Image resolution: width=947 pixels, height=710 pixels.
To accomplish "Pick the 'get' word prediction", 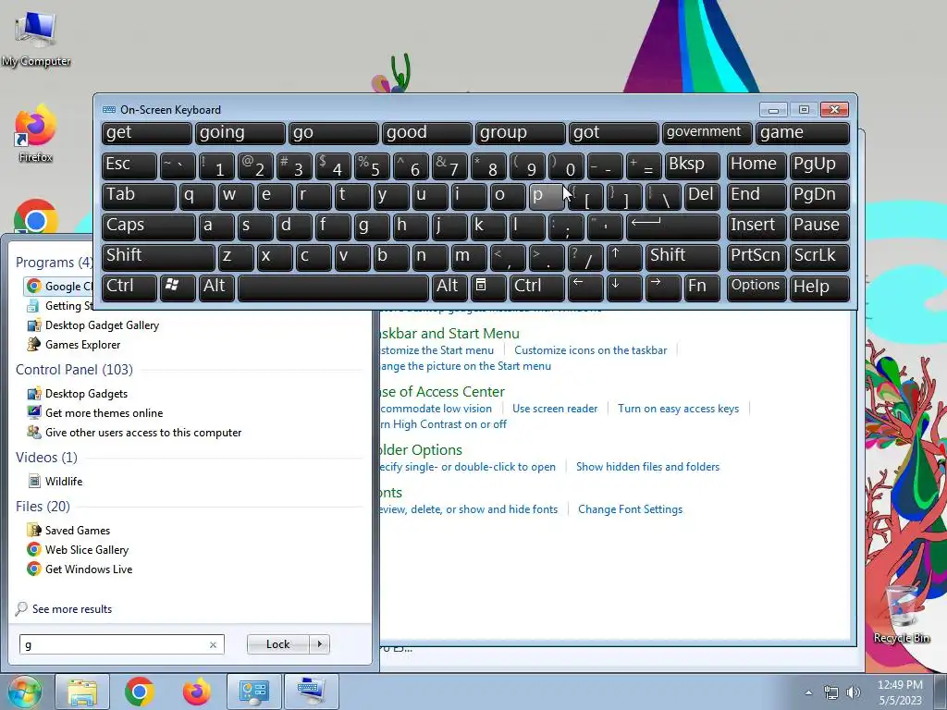I will pos(147,133).
